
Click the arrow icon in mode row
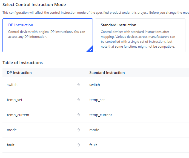(79, 130)
